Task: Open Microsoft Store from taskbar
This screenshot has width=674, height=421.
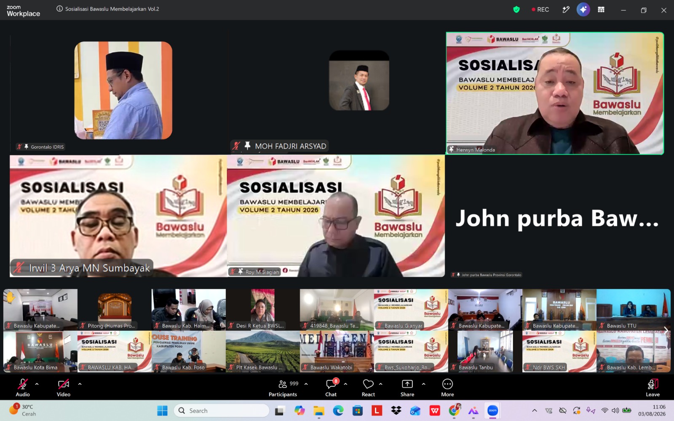Action: pos(358,410)
